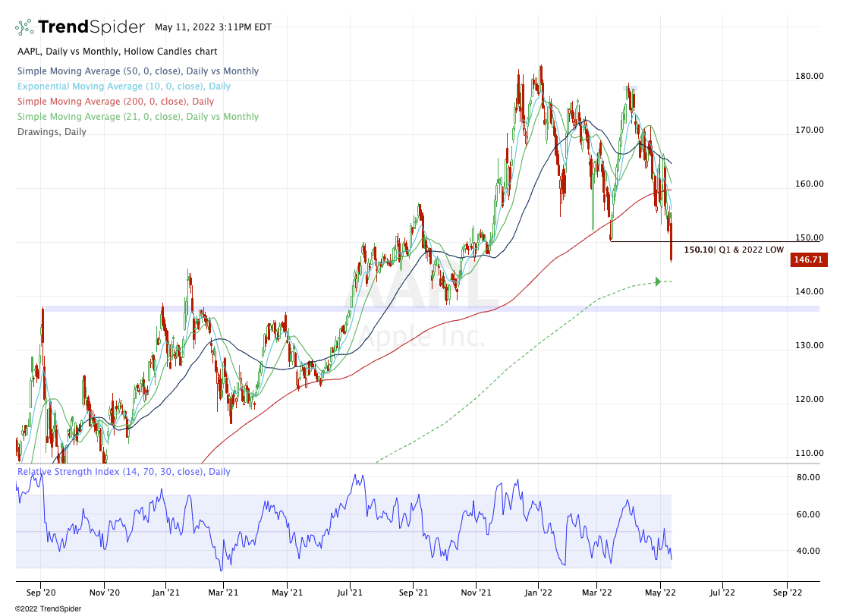Click the red 146.71 current price tag
Image resolution: width=843 pixels, height=616 pixels.
(x=807, y=259)
